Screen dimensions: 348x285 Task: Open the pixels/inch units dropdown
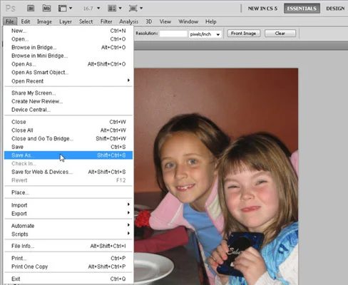point(205,34)
